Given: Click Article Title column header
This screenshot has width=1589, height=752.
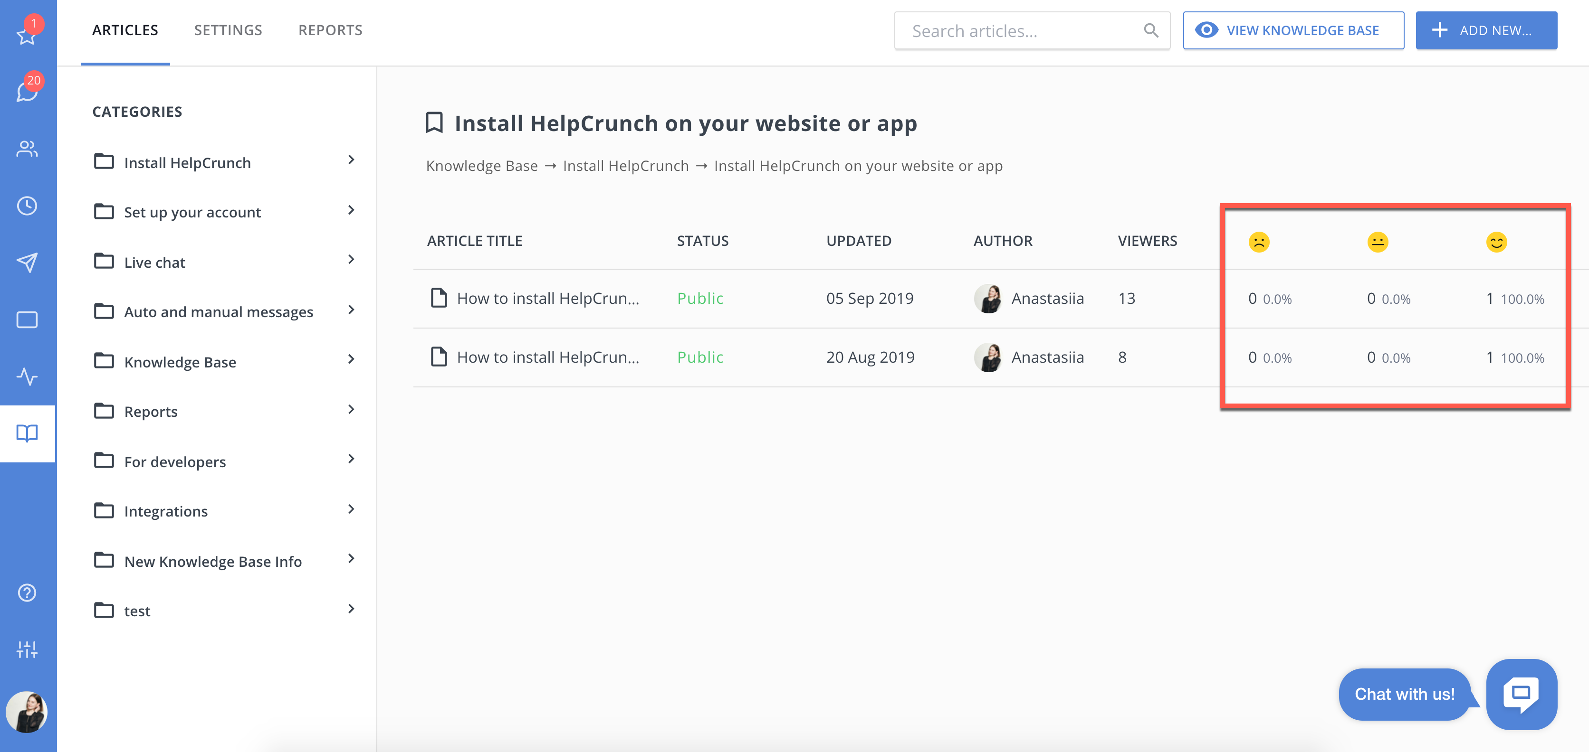Looking at the screenshot, I should click(474, 241).
